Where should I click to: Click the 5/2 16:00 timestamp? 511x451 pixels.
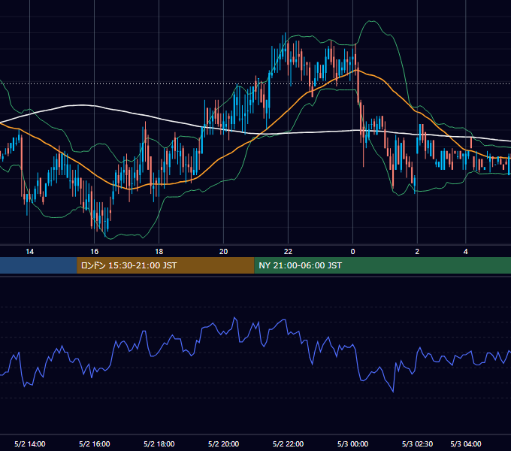[x=94, y=443]
